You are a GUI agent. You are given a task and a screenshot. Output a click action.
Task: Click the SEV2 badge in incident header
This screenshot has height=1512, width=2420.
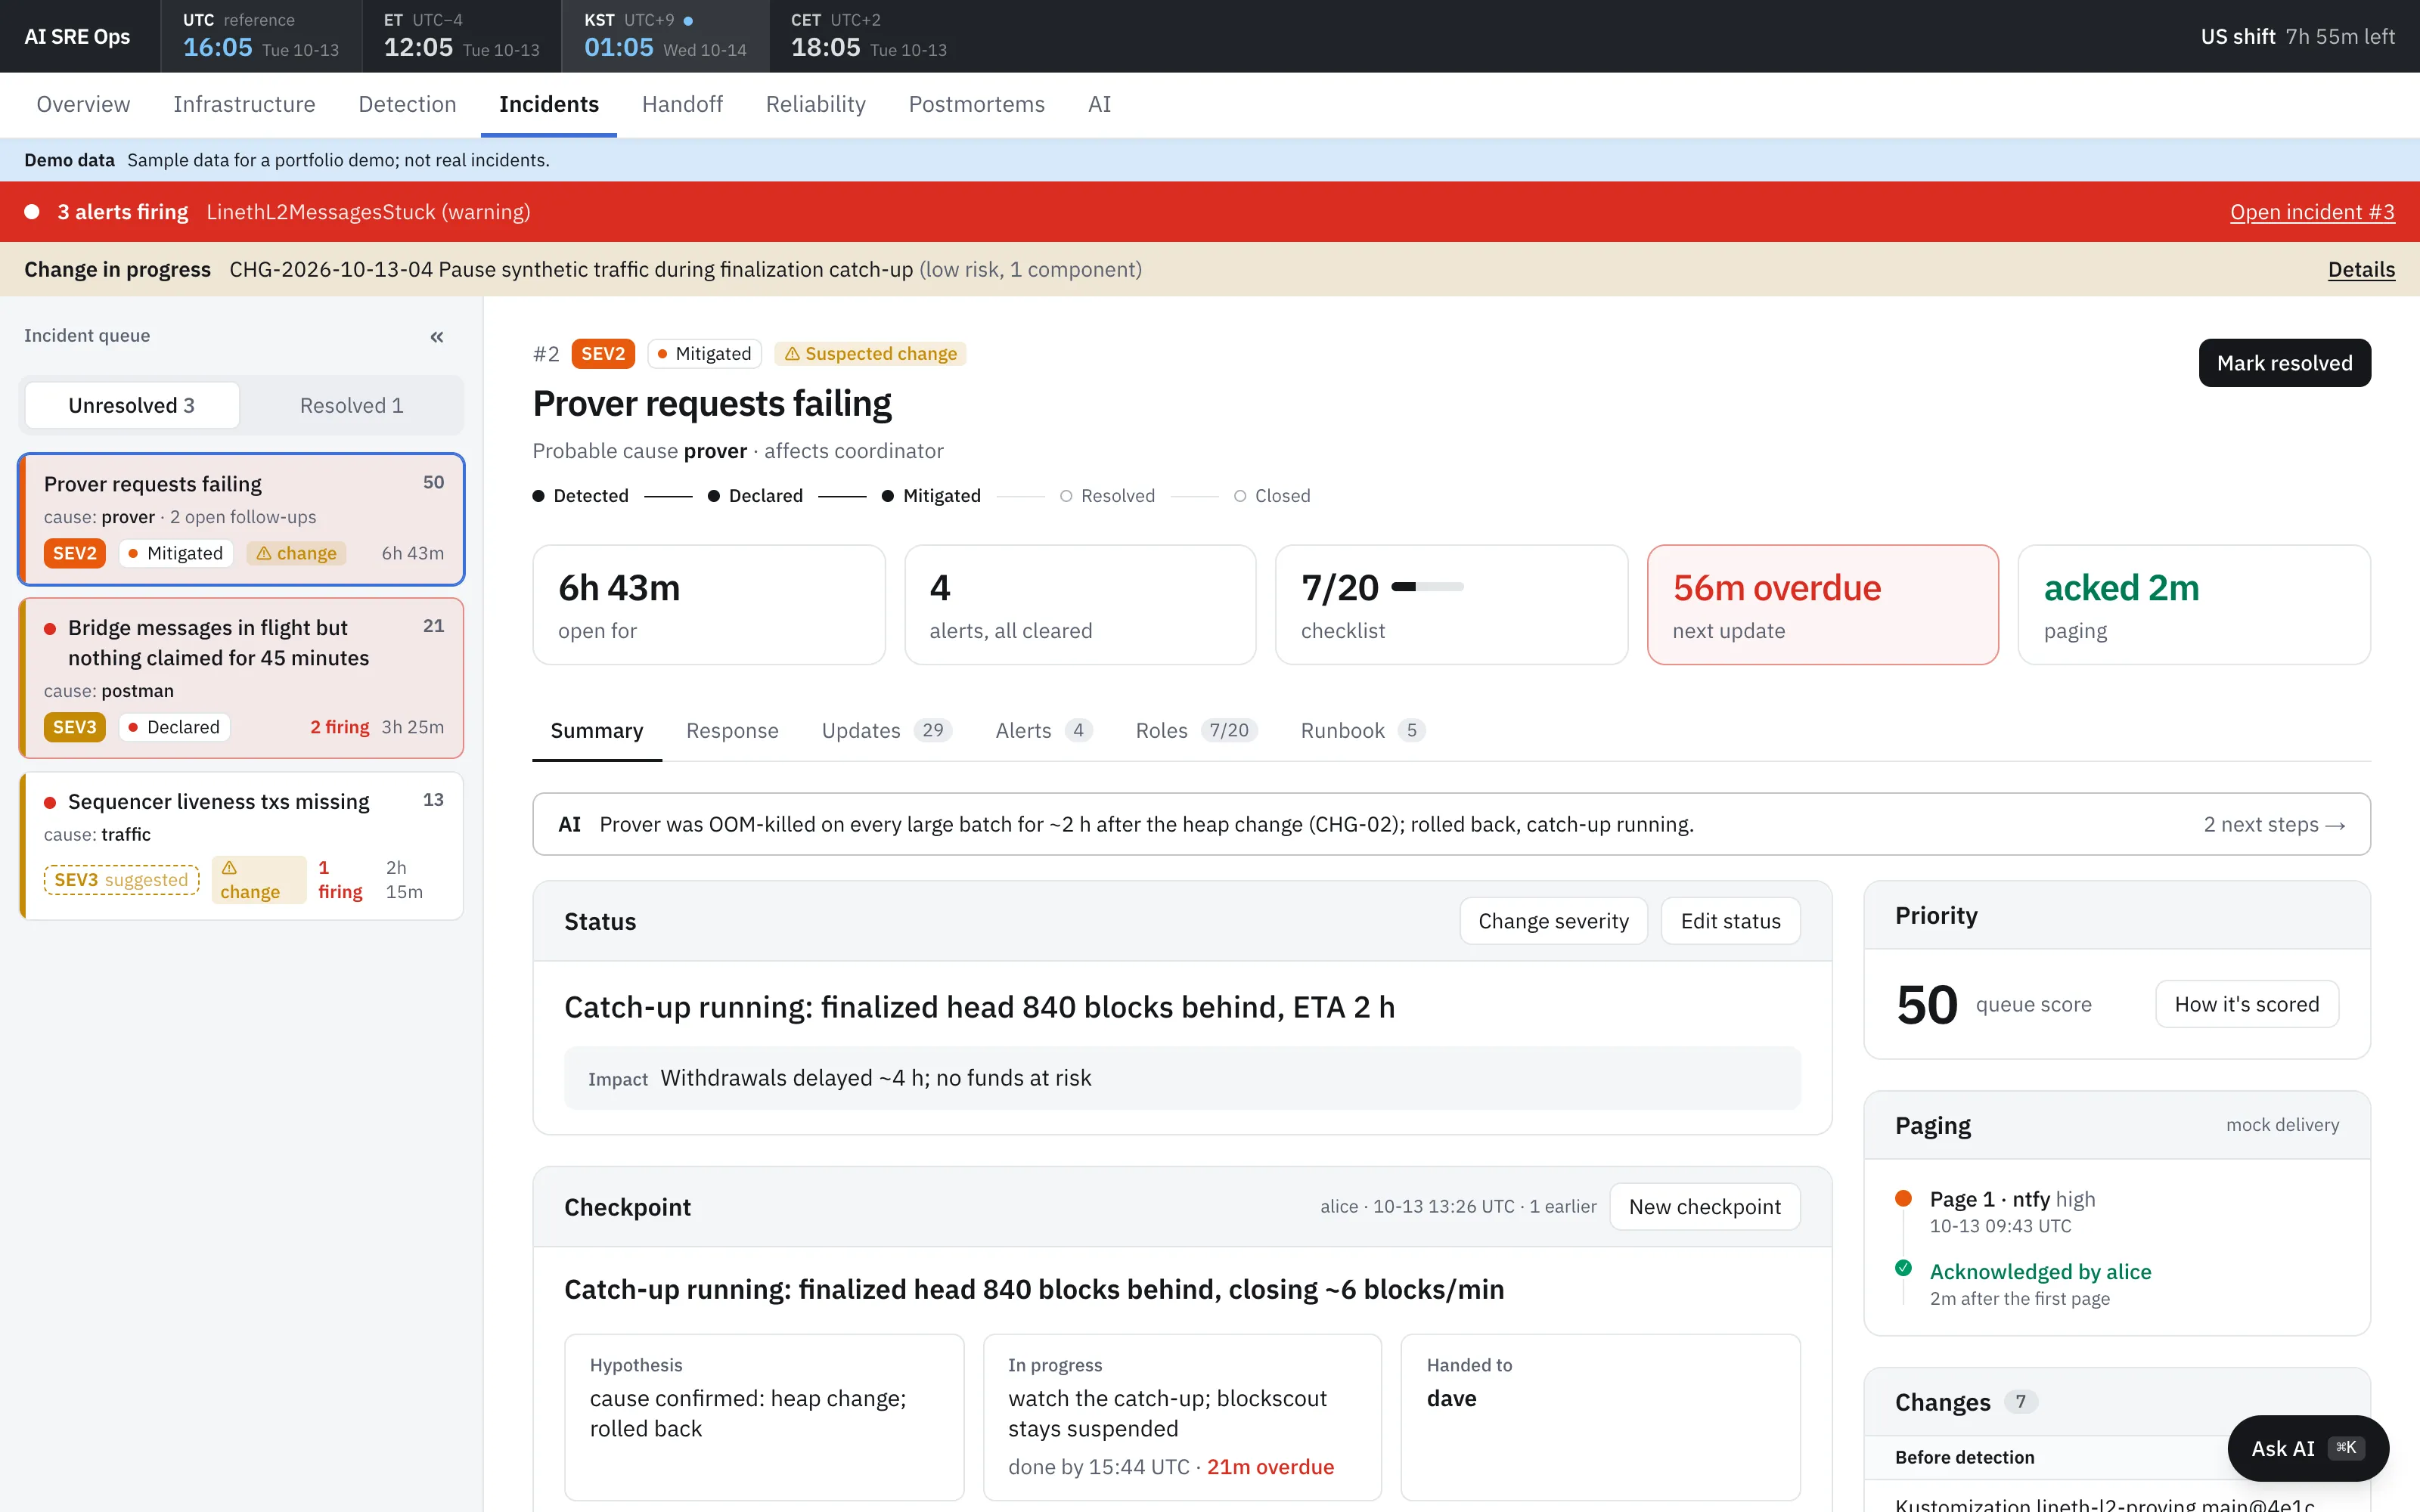tap(603, 354)
